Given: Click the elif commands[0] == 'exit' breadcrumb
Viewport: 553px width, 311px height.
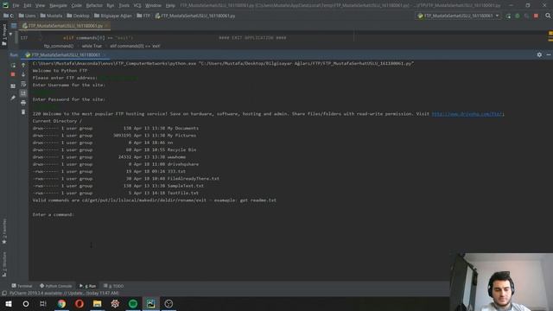Looking at the screenshot, I should (x=135, y=46).
